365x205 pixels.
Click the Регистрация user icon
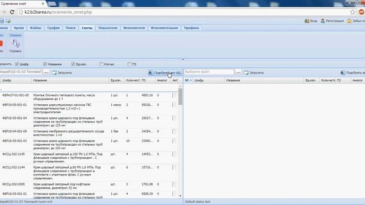[323, 21]
